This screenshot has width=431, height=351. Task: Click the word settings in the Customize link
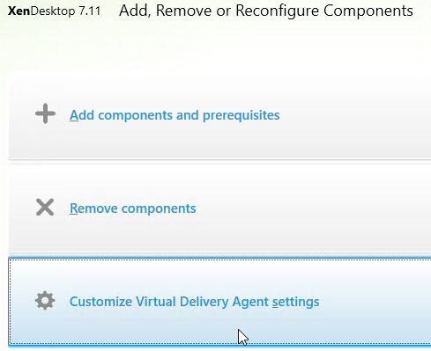click(x=296, y=303)
